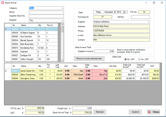Screen dimensions: 166x117
Task: Expand the Category dropdown
Action: 62,8
